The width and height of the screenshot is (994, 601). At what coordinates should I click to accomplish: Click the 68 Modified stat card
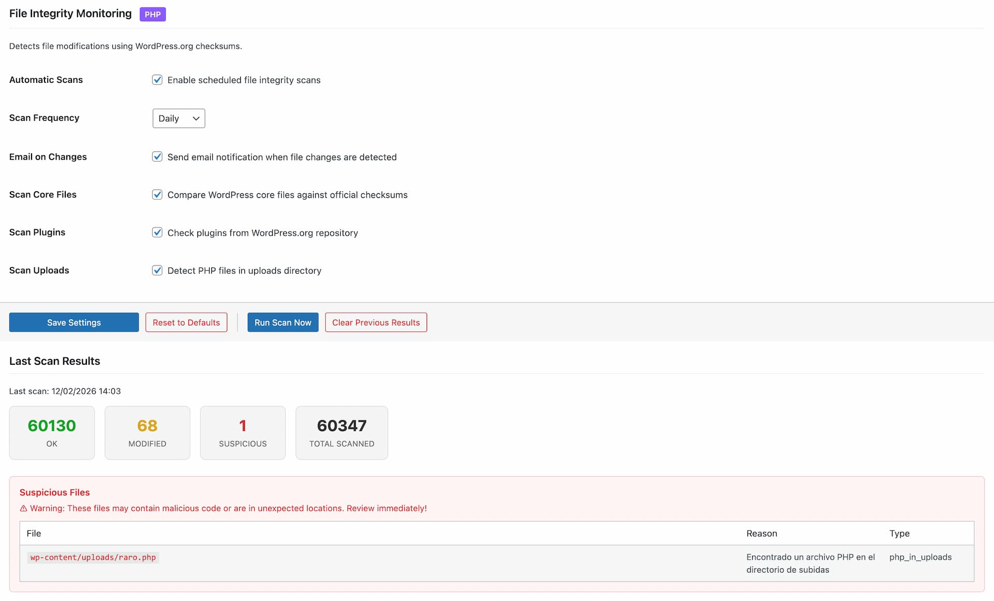pos(147,433)
